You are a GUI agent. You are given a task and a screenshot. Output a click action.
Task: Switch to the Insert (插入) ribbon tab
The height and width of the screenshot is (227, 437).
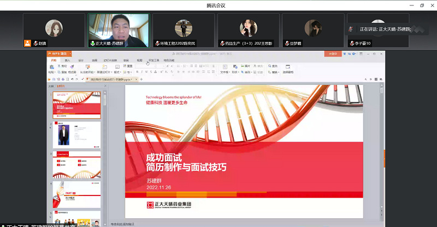(x=67, y=60)
